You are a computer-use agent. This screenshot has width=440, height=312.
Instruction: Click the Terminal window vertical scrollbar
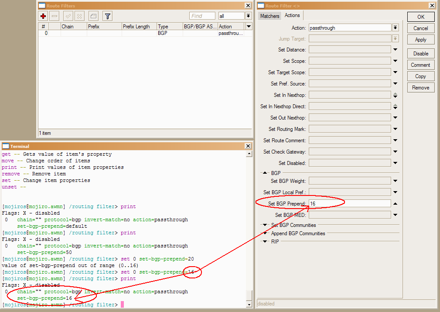(x=249, y=223)
